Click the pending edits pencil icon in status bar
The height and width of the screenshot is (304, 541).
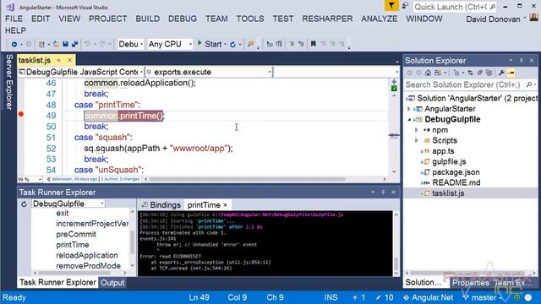coord(379,297)
